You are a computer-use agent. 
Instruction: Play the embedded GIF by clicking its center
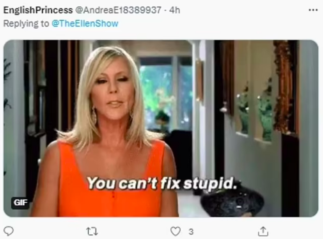coord(161,128)
